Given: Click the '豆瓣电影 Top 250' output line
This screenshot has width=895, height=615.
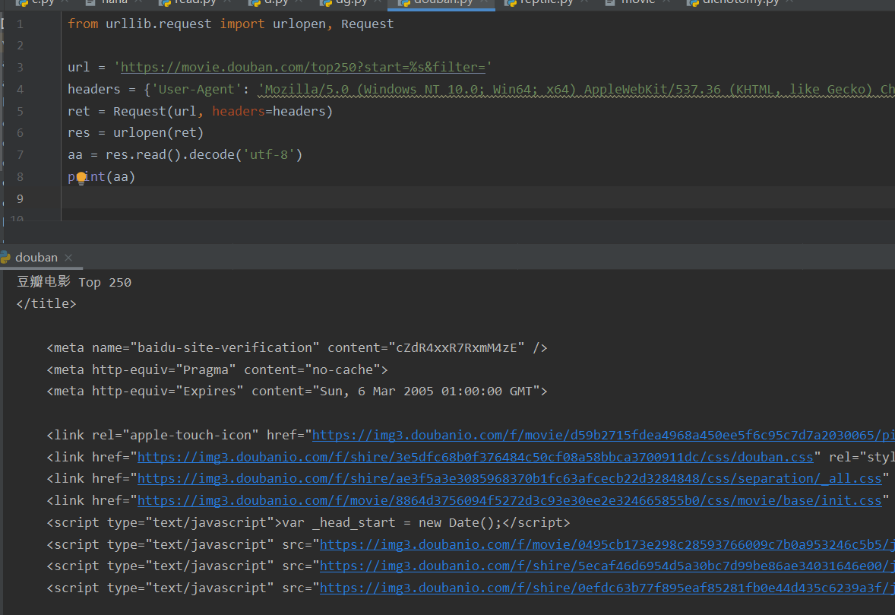Looking at the screenshot, I should (x=74, y=282).
